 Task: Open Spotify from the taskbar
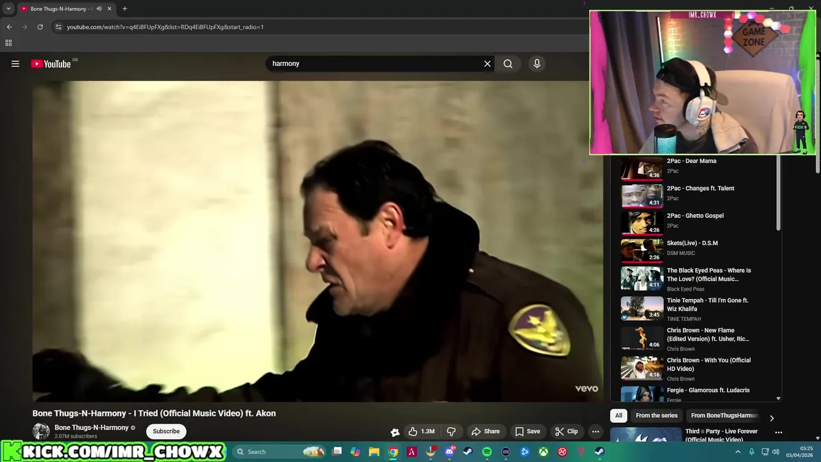(487, 452)
